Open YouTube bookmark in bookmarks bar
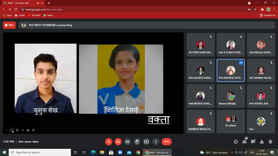The width and height of the screenshot is (278, 156). coord(34,15)
